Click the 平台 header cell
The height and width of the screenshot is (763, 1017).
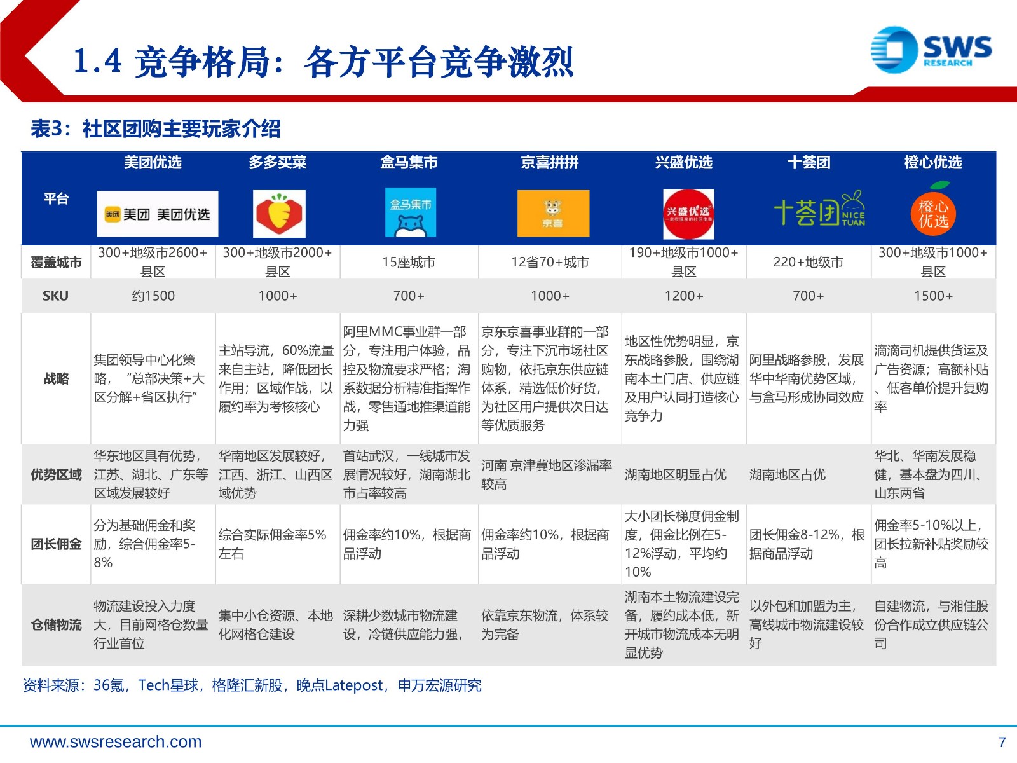[56, 198]
